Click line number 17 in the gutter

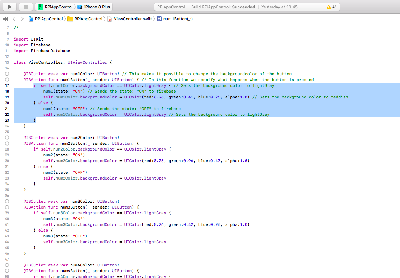(x=7, y=85)
